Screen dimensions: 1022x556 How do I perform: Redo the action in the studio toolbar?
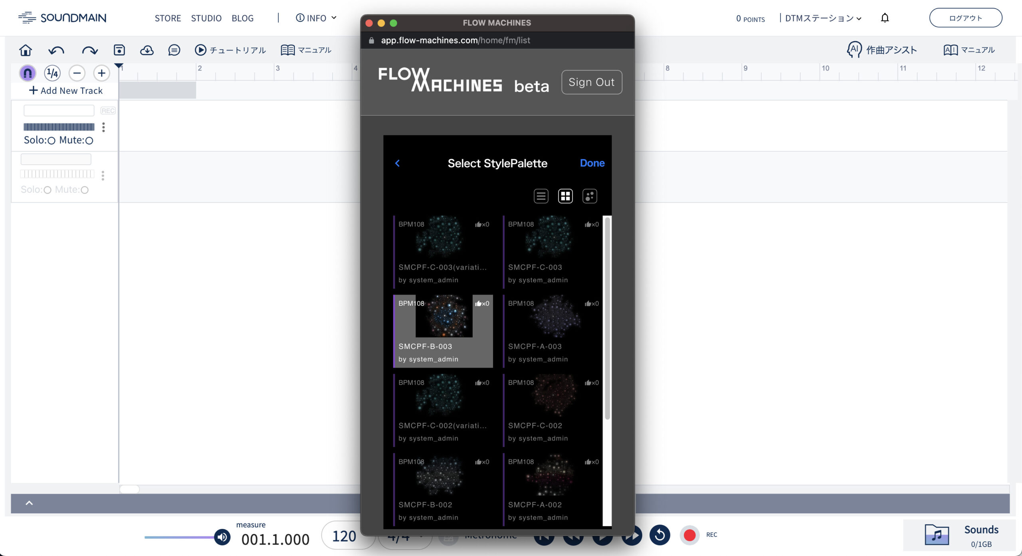pos(89,50)
